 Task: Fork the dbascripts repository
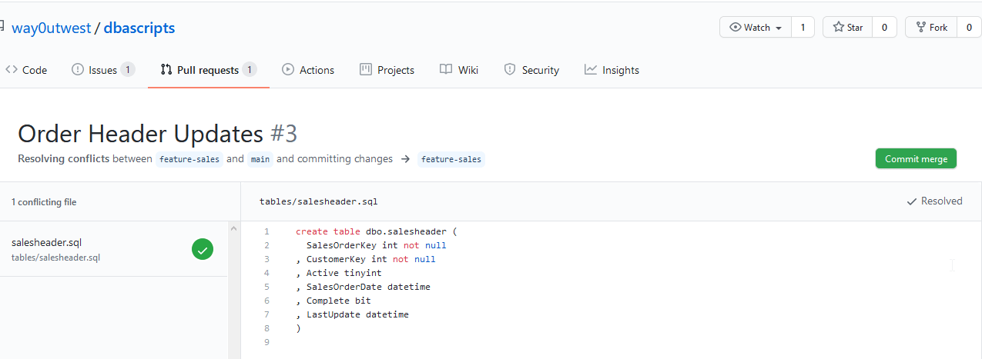(x=930, y=28)
